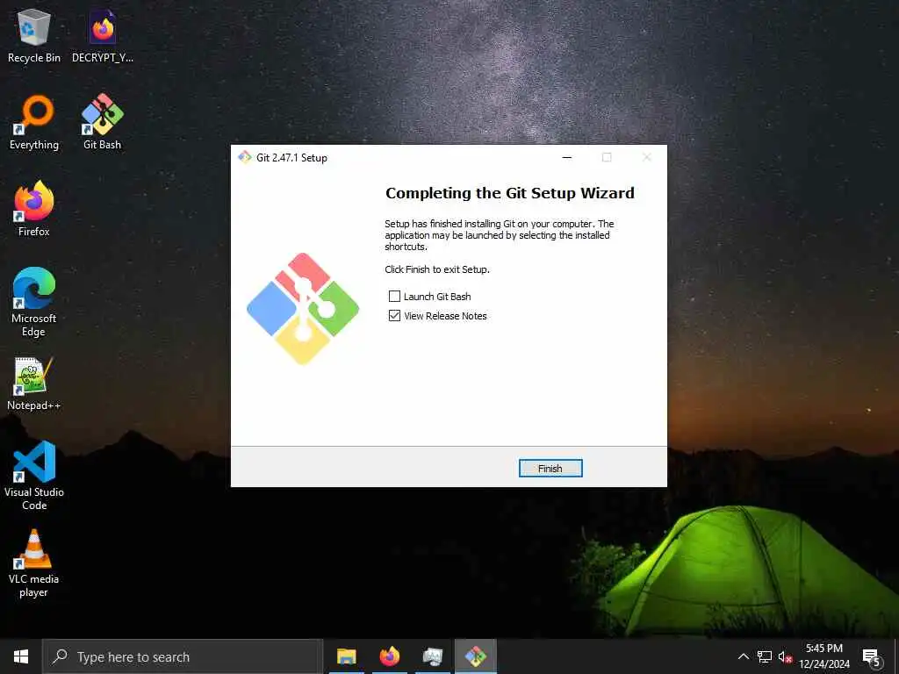Select the VLC media player desktop shortcut
The image size is (899, 674).
34,563
